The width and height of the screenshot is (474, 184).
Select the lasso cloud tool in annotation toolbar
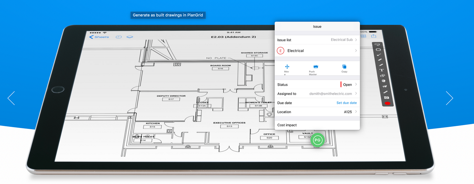coord(377,44)
